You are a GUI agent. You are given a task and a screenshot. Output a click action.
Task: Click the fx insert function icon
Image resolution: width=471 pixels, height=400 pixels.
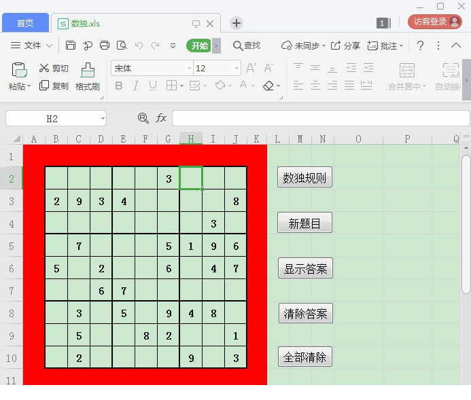161,118
